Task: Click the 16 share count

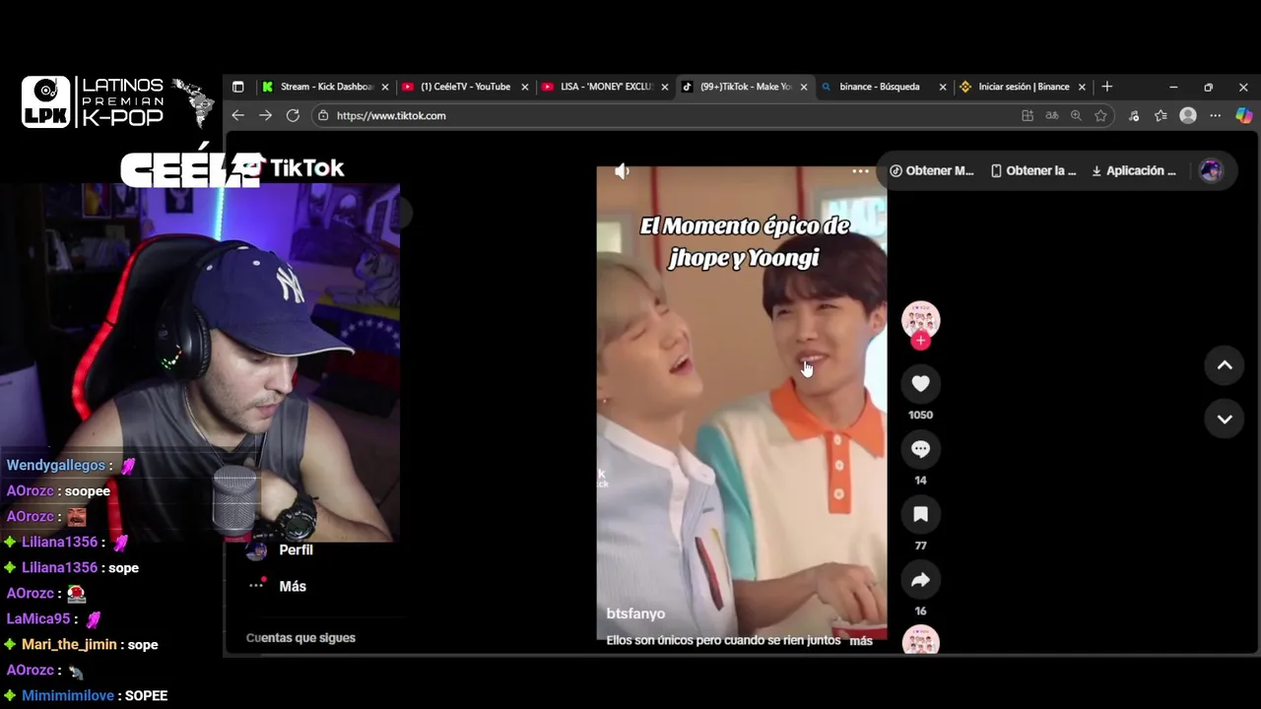Action: (x=920, y=612)
